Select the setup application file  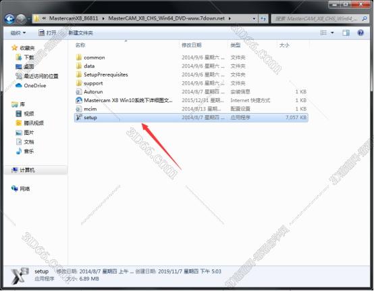(x=191, y=117)
